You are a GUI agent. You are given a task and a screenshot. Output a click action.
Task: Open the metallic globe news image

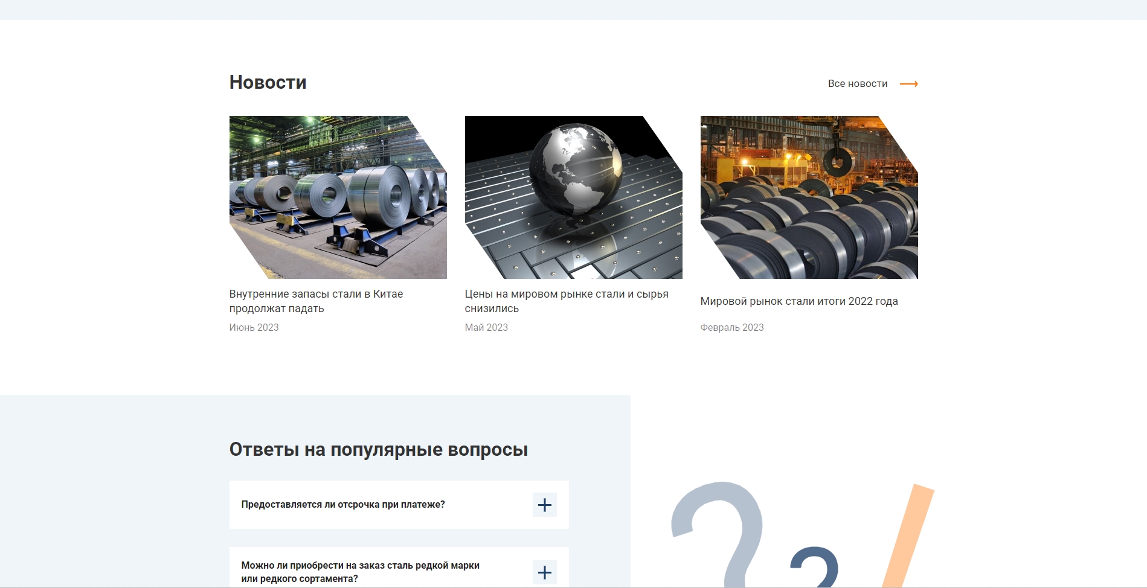[573, 197]
